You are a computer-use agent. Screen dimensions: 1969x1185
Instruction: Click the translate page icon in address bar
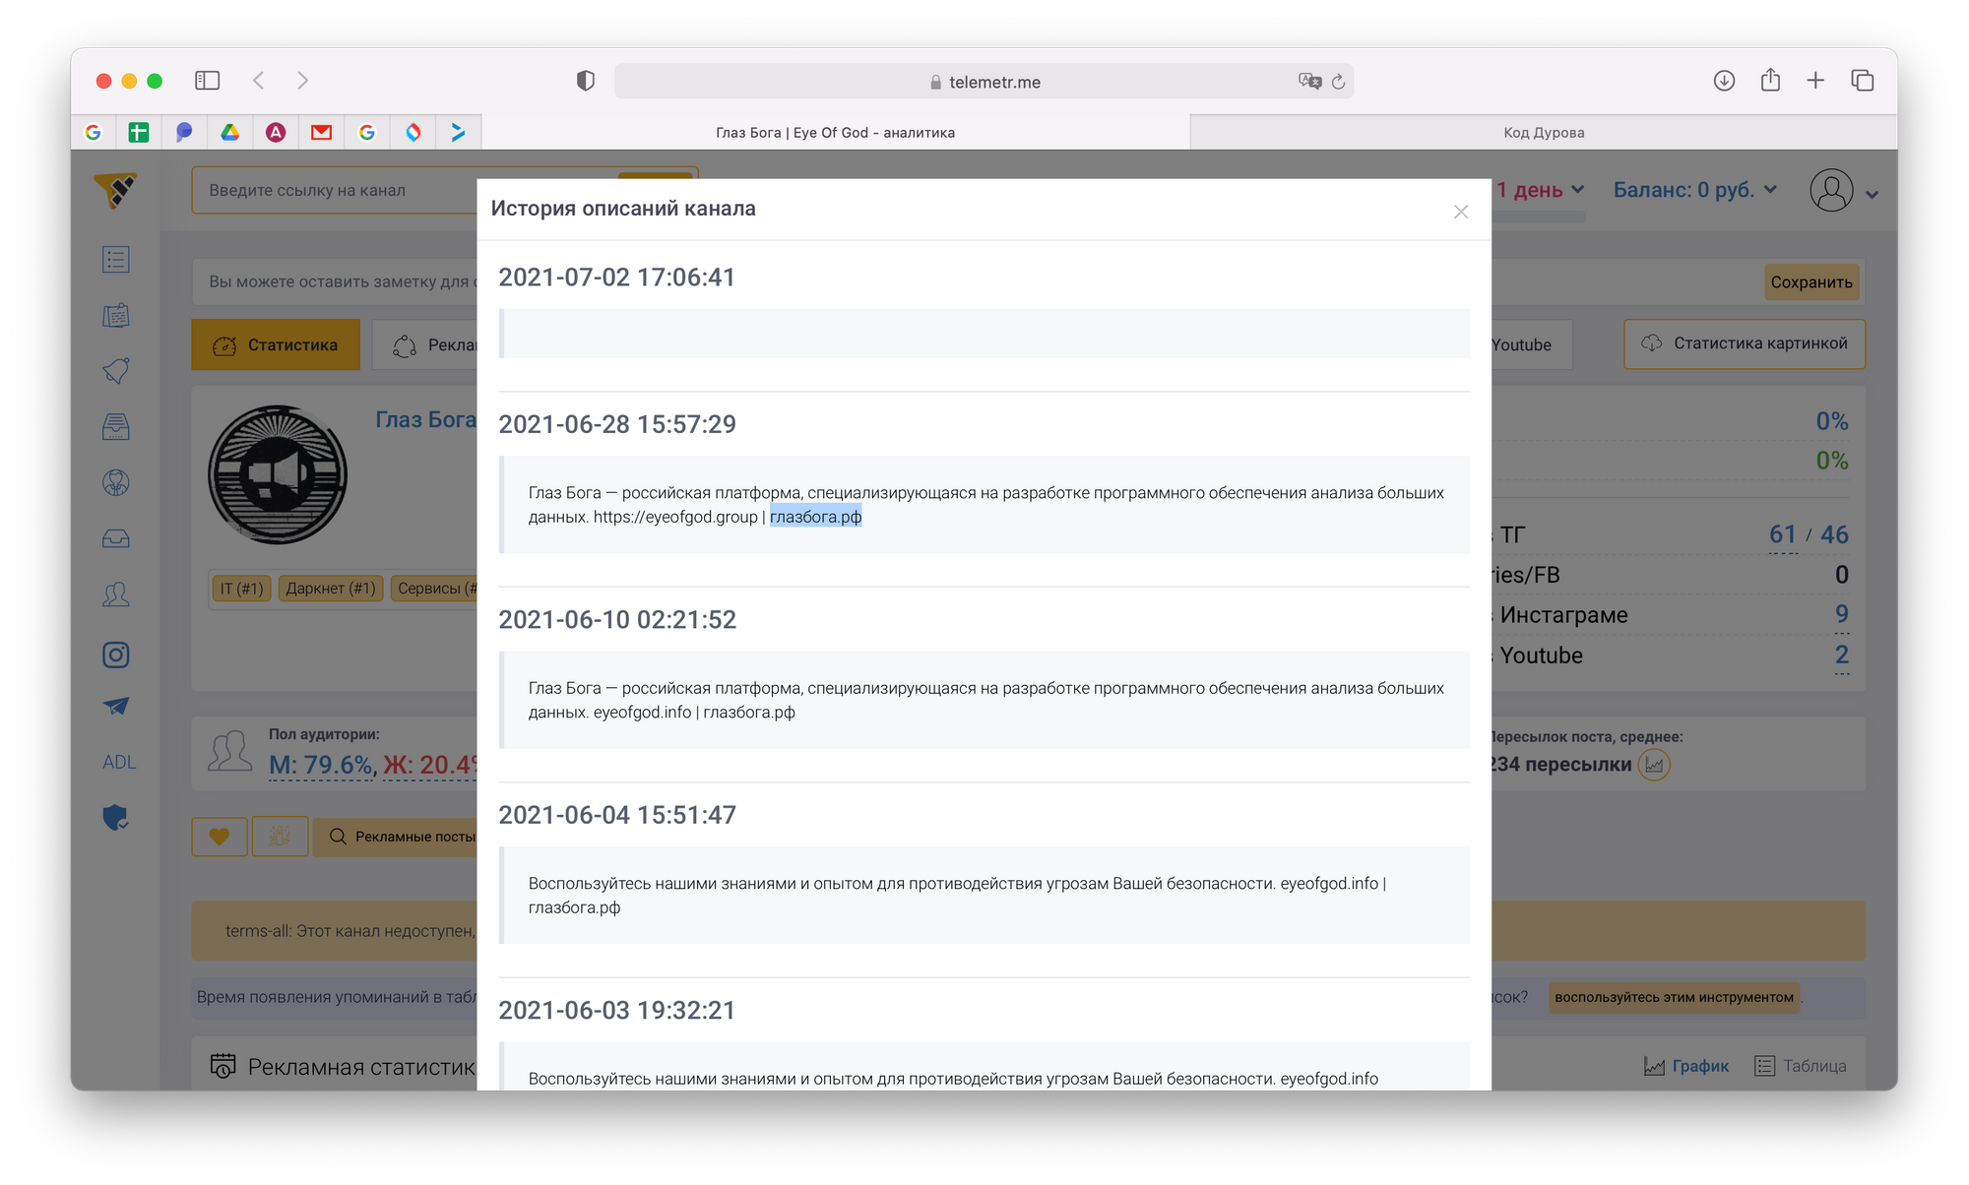click(1309, 81)
